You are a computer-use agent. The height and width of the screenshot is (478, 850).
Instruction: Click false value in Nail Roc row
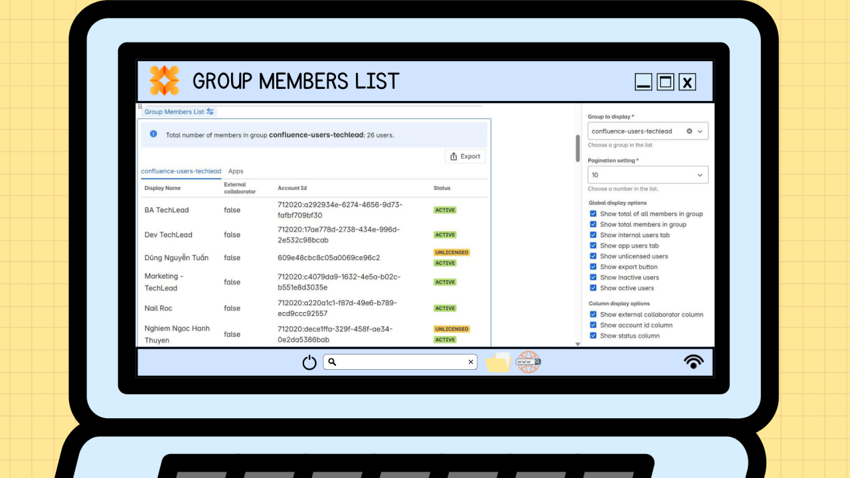(x=232, y=308)
